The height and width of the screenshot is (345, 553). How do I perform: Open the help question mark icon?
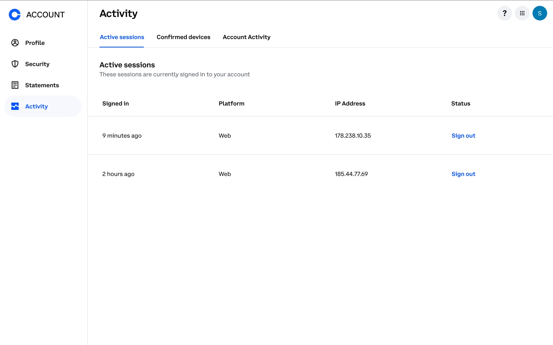(x=504, y=13)
